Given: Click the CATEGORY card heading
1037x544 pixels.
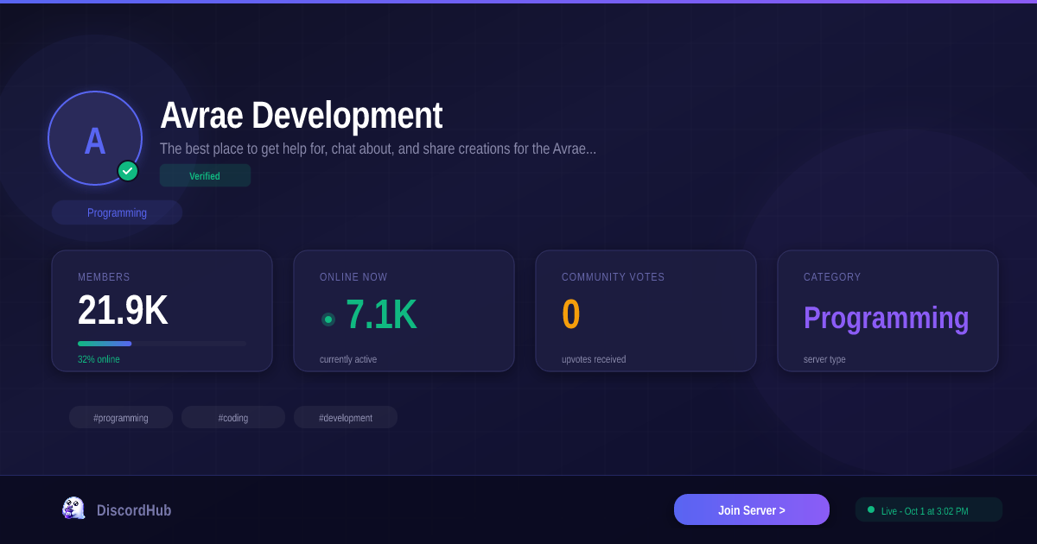Looking at the screenshot, I should coord(832,277).
